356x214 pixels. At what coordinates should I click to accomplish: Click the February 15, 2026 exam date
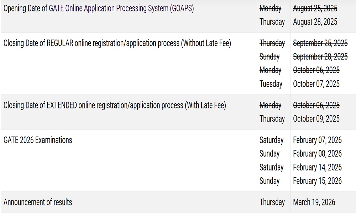[x=317, y=181]
